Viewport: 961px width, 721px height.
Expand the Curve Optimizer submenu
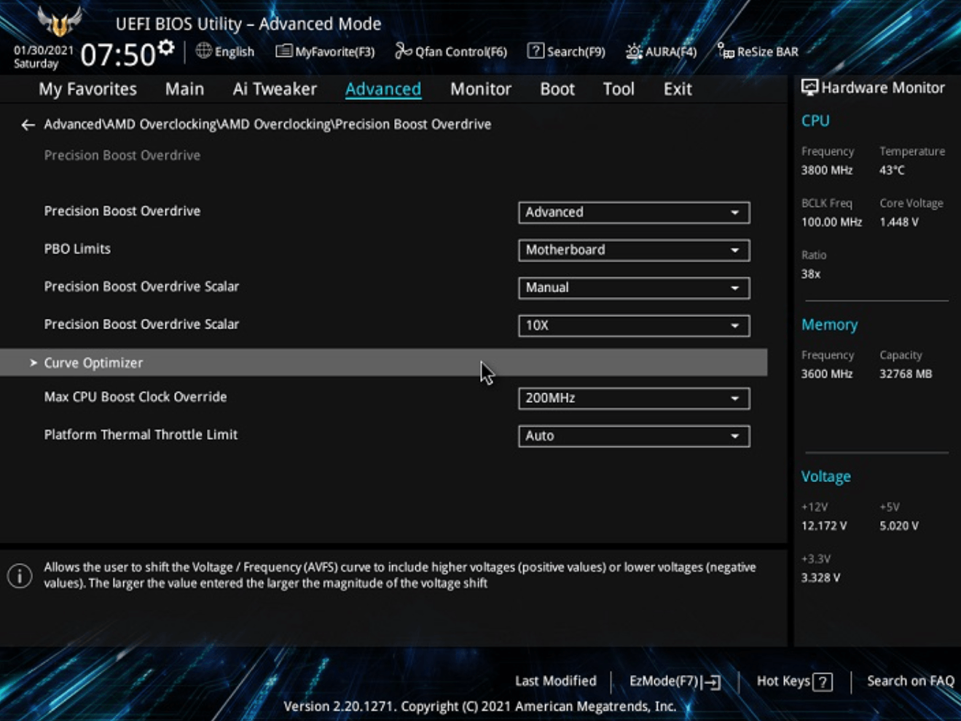383,363
